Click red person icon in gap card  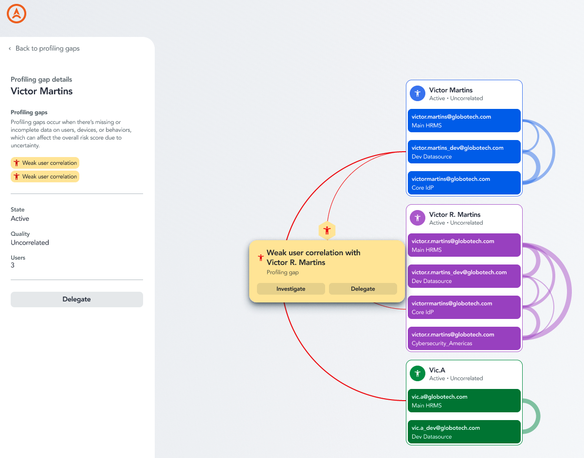(x=260, y=258)
